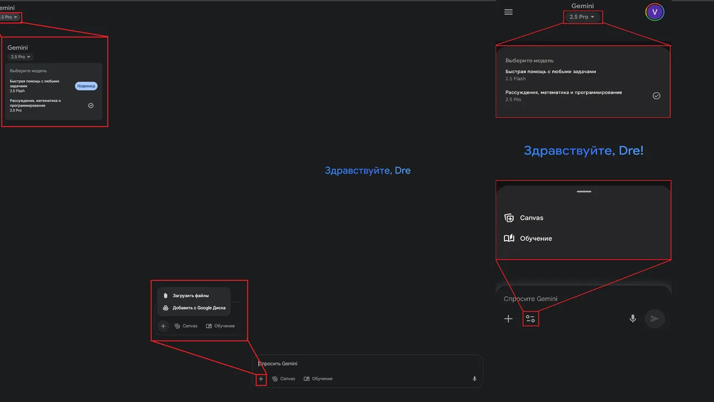This screenshot has width=714, height=402.
Task: Choose Добавить с Google Диска in attach menu
Action: [194, 308]
